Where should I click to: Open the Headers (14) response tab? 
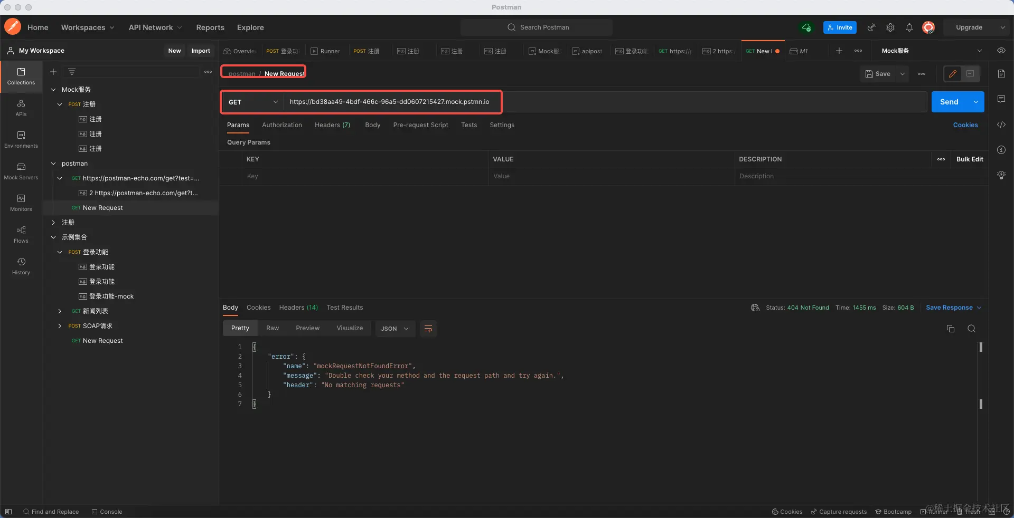(298, 308)
